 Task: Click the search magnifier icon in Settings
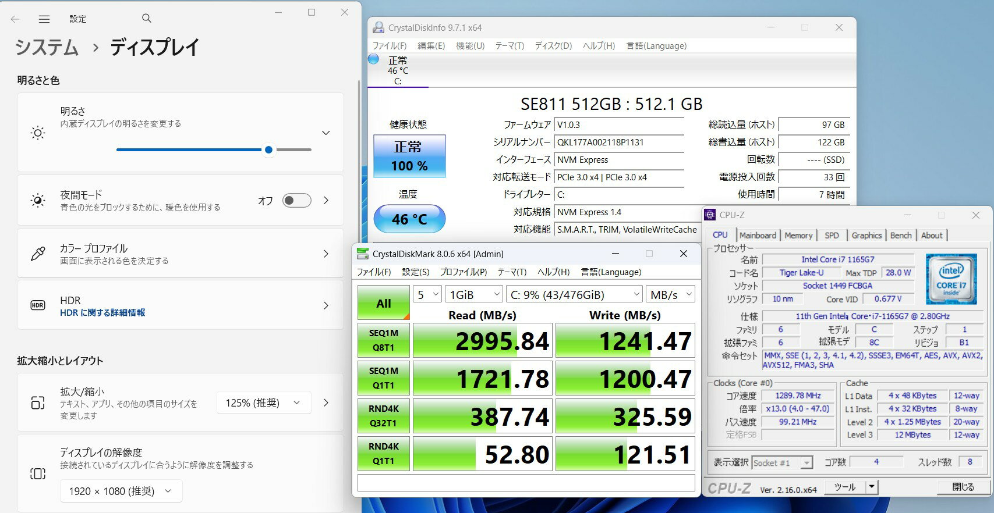(x=147, y=19)
